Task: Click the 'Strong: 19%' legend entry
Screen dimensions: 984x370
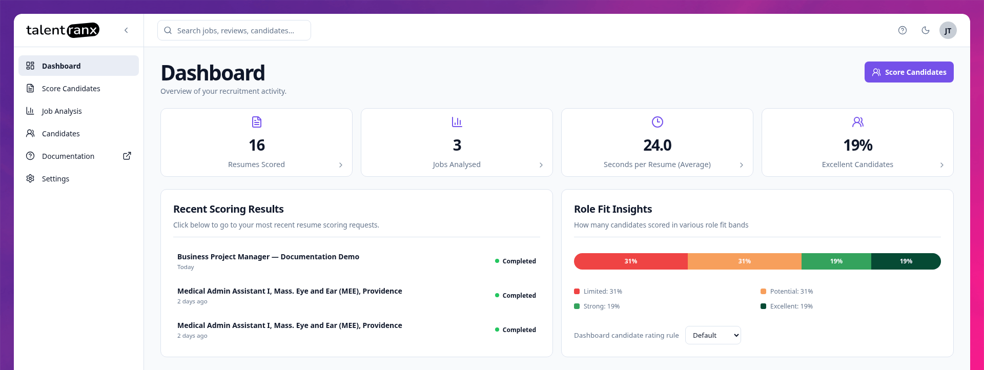Action: (x=597, y=306)
